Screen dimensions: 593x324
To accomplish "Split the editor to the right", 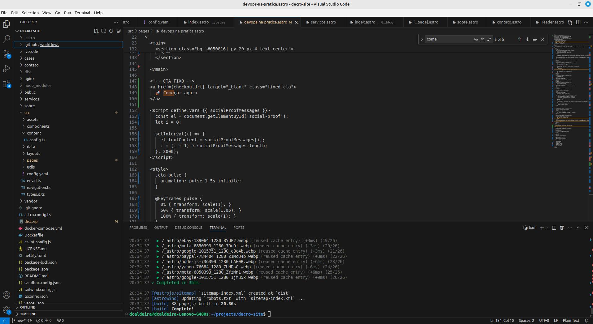I will pyautogui.click(x=578, y=22).
